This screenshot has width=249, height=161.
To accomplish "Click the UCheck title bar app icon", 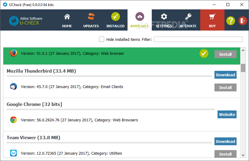I will point(5,5).
